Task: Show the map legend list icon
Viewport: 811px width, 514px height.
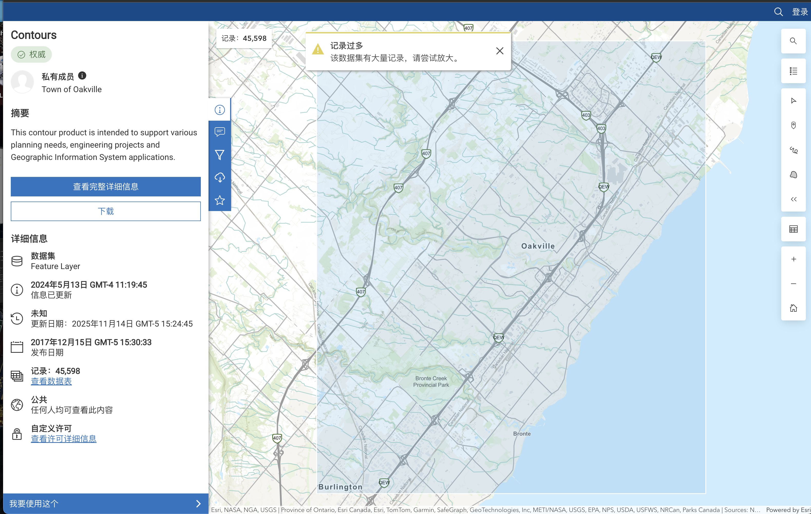Action: (793, 71)
